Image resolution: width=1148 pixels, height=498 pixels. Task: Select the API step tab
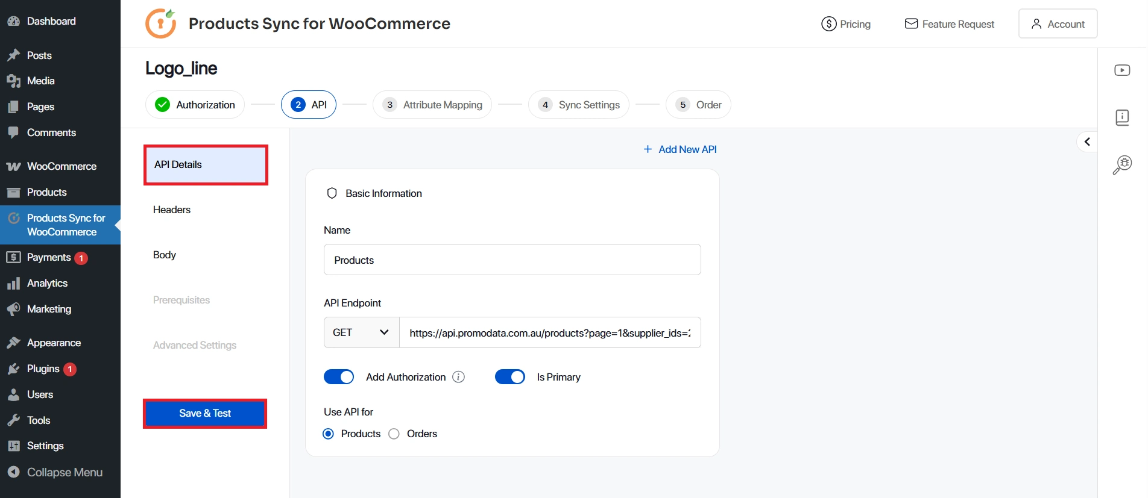(309, 105)
